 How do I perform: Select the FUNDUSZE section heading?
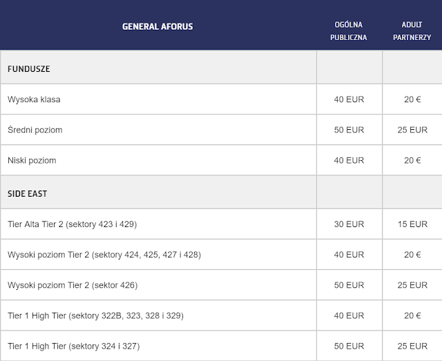pos(29,69)
